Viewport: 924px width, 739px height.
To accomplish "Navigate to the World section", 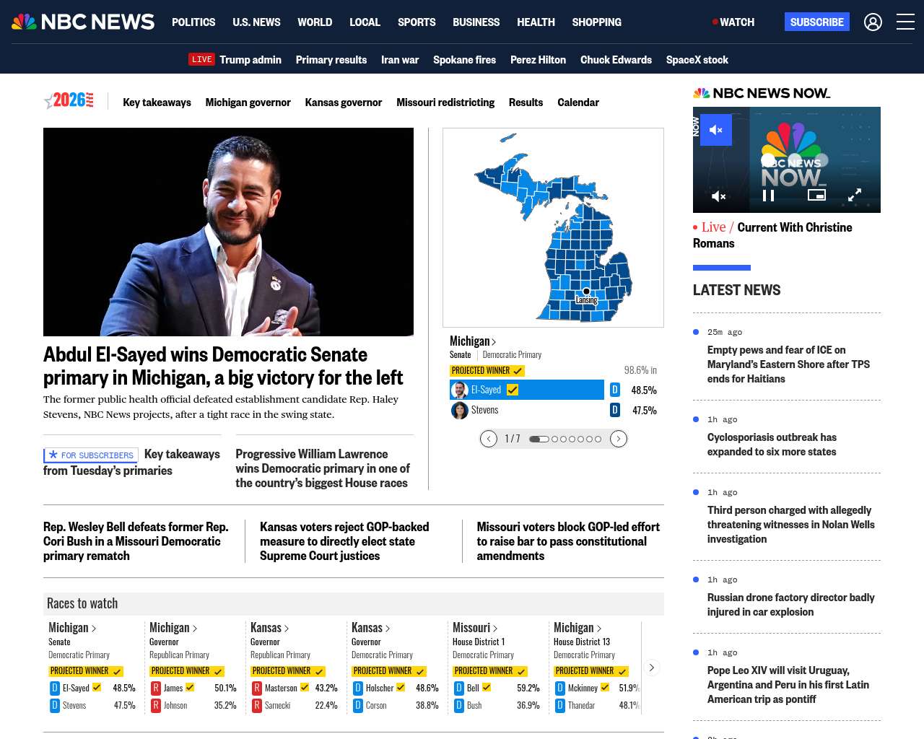I will coord(315,22).
